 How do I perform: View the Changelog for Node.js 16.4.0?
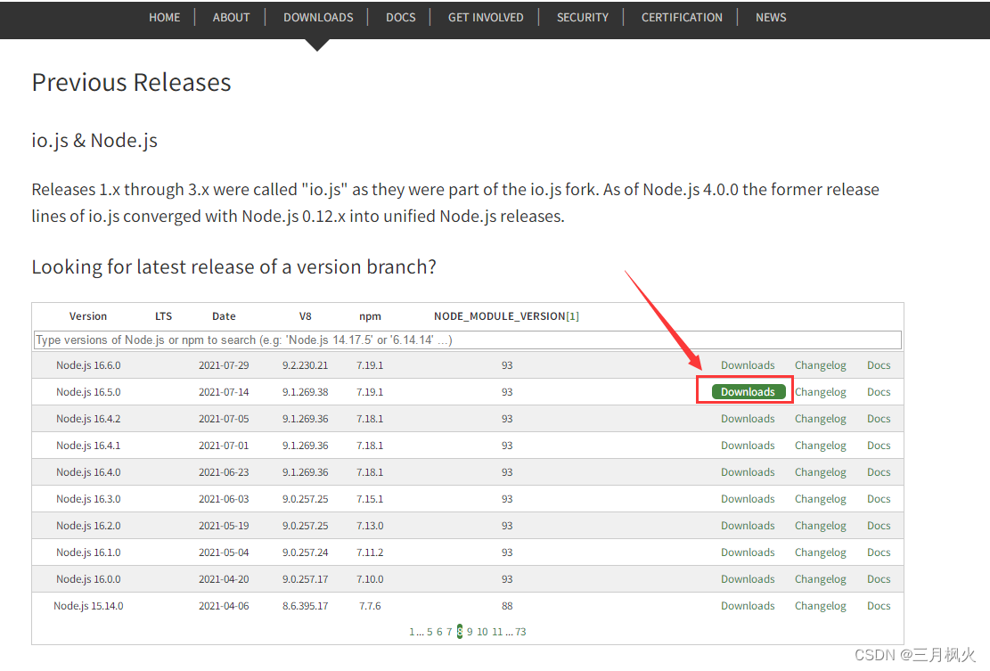(x=820, y=472)
